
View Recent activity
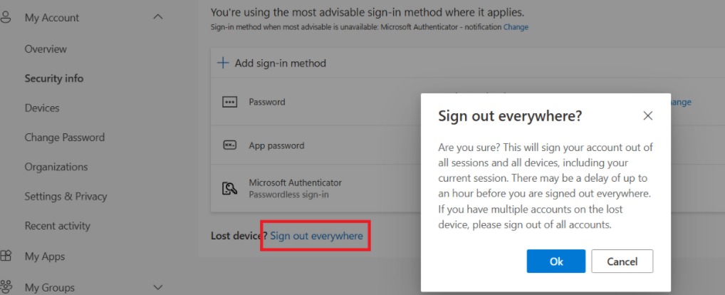point(58,226)
